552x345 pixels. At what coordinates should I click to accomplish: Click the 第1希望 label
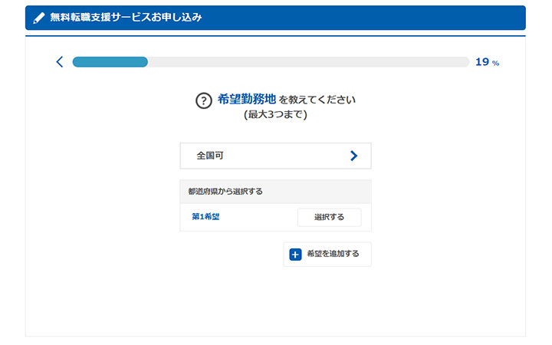pos(205,217)
